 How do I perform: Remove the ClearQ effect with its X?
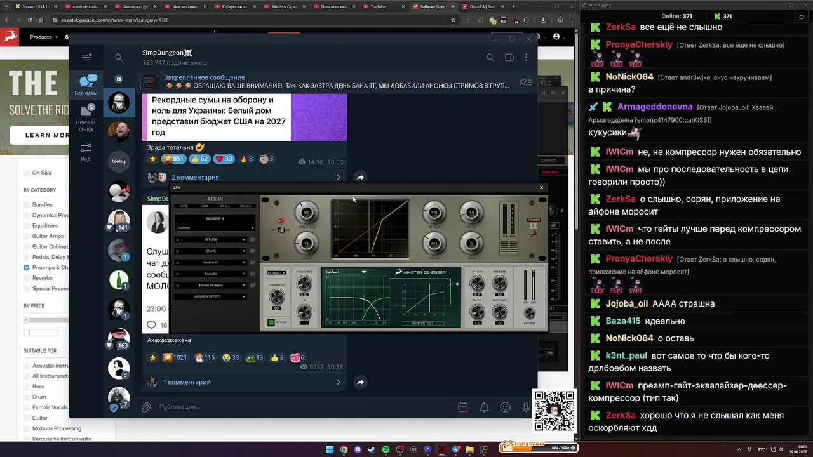tap(177, 251)
